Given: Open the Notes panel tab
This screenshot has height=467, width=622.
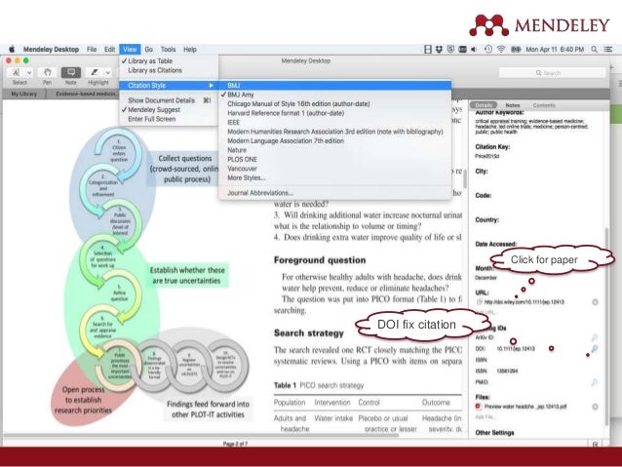Looking at the screenshot, I should (x=513, y=105).
